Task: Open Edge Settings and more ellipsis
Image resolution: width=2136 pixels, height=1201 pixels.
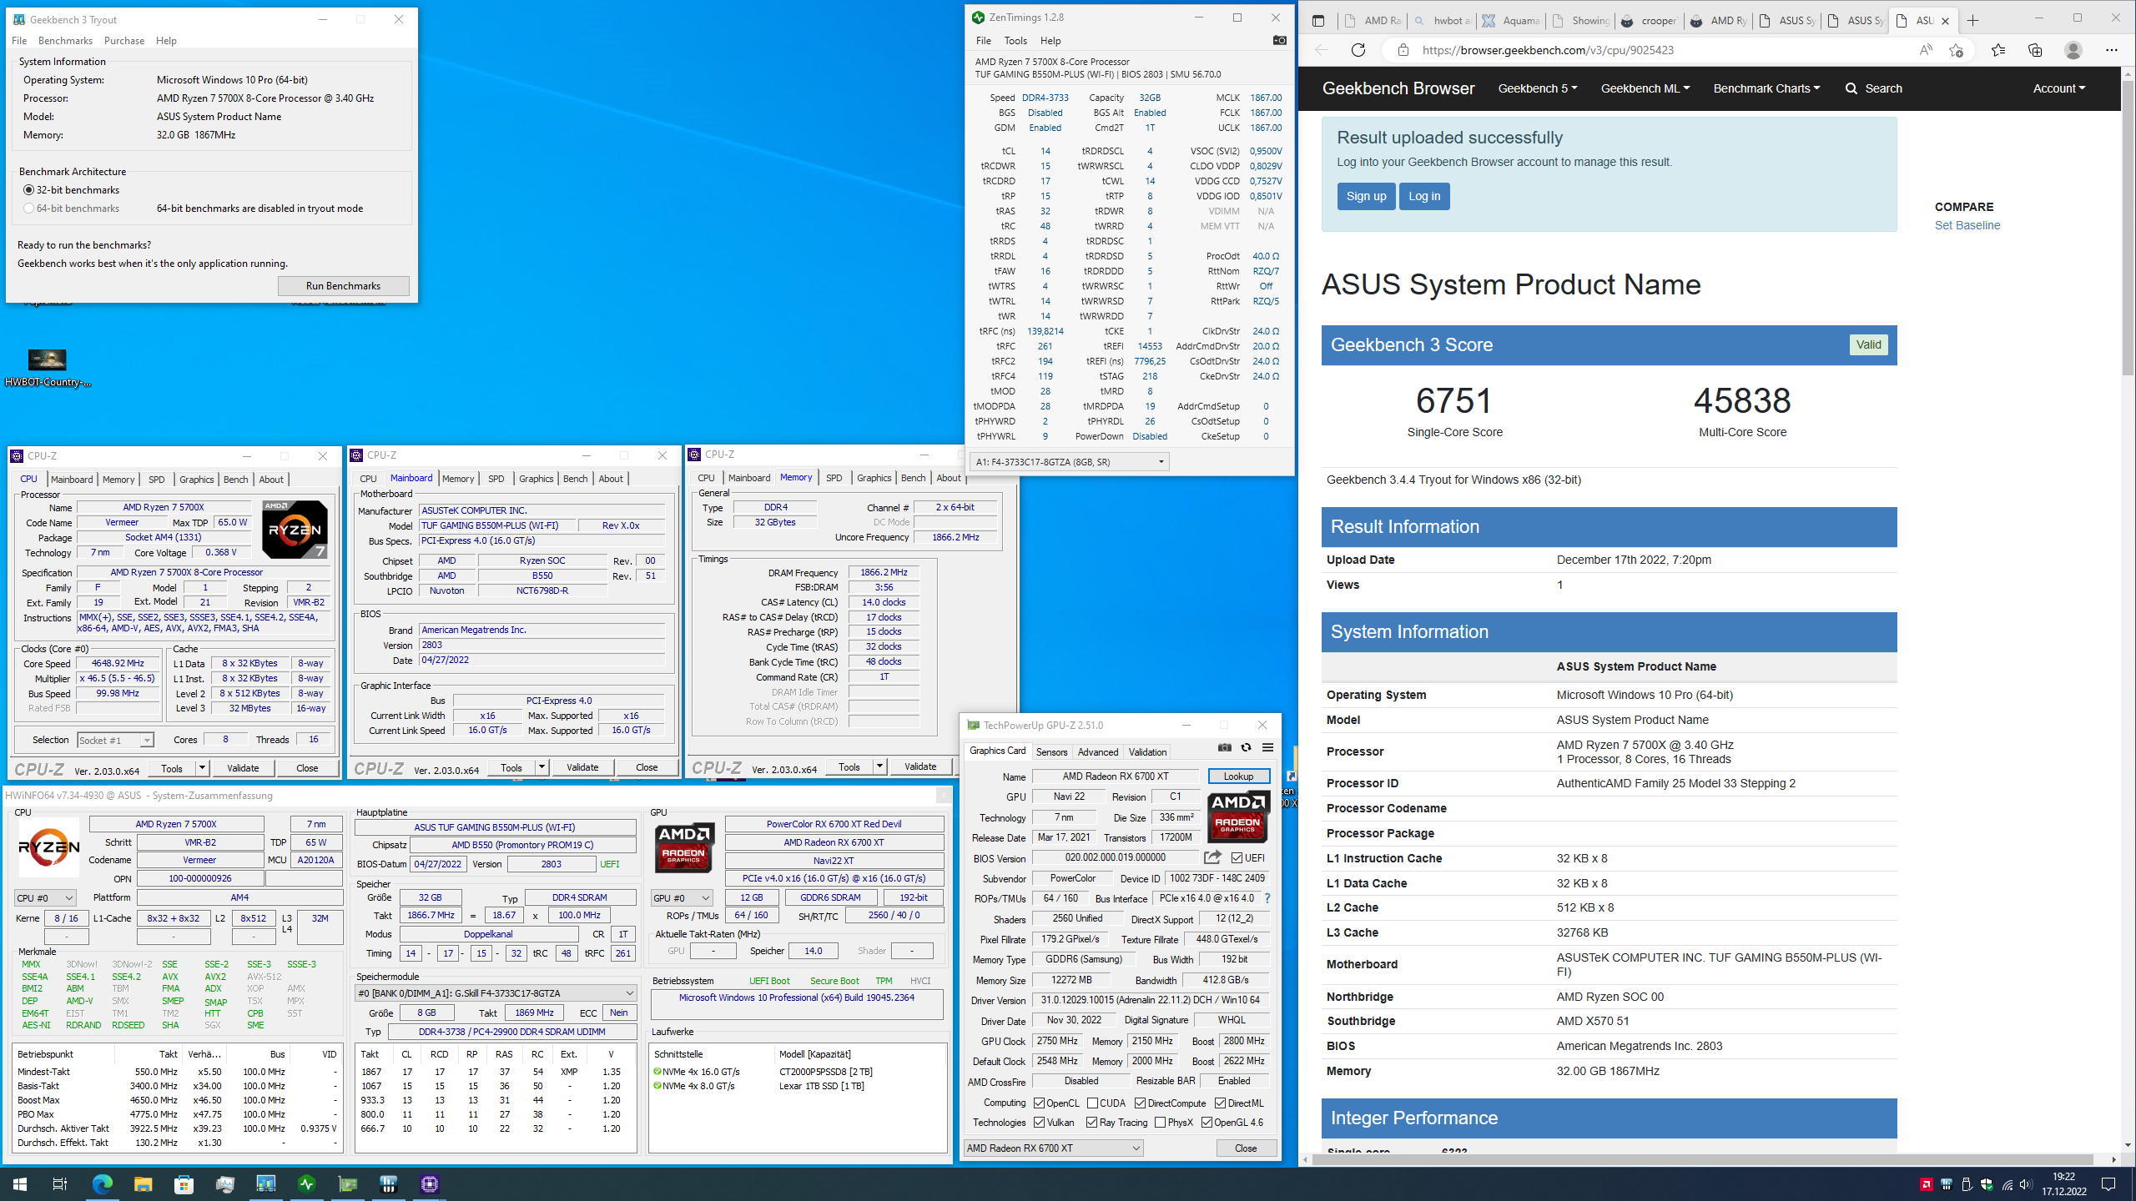Action: coord(2112,50)
